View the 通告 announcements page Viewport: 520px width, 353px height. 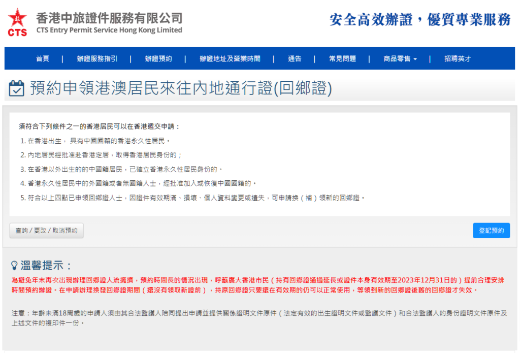(295, 59)
